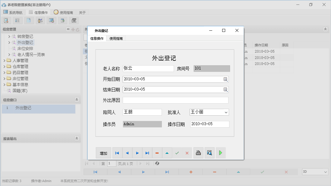Open the 系统导航 menu
Screen dimensions: 331x186
(x=13, y=12)
